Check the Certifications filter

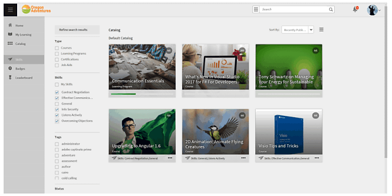(x=57, y=59)
